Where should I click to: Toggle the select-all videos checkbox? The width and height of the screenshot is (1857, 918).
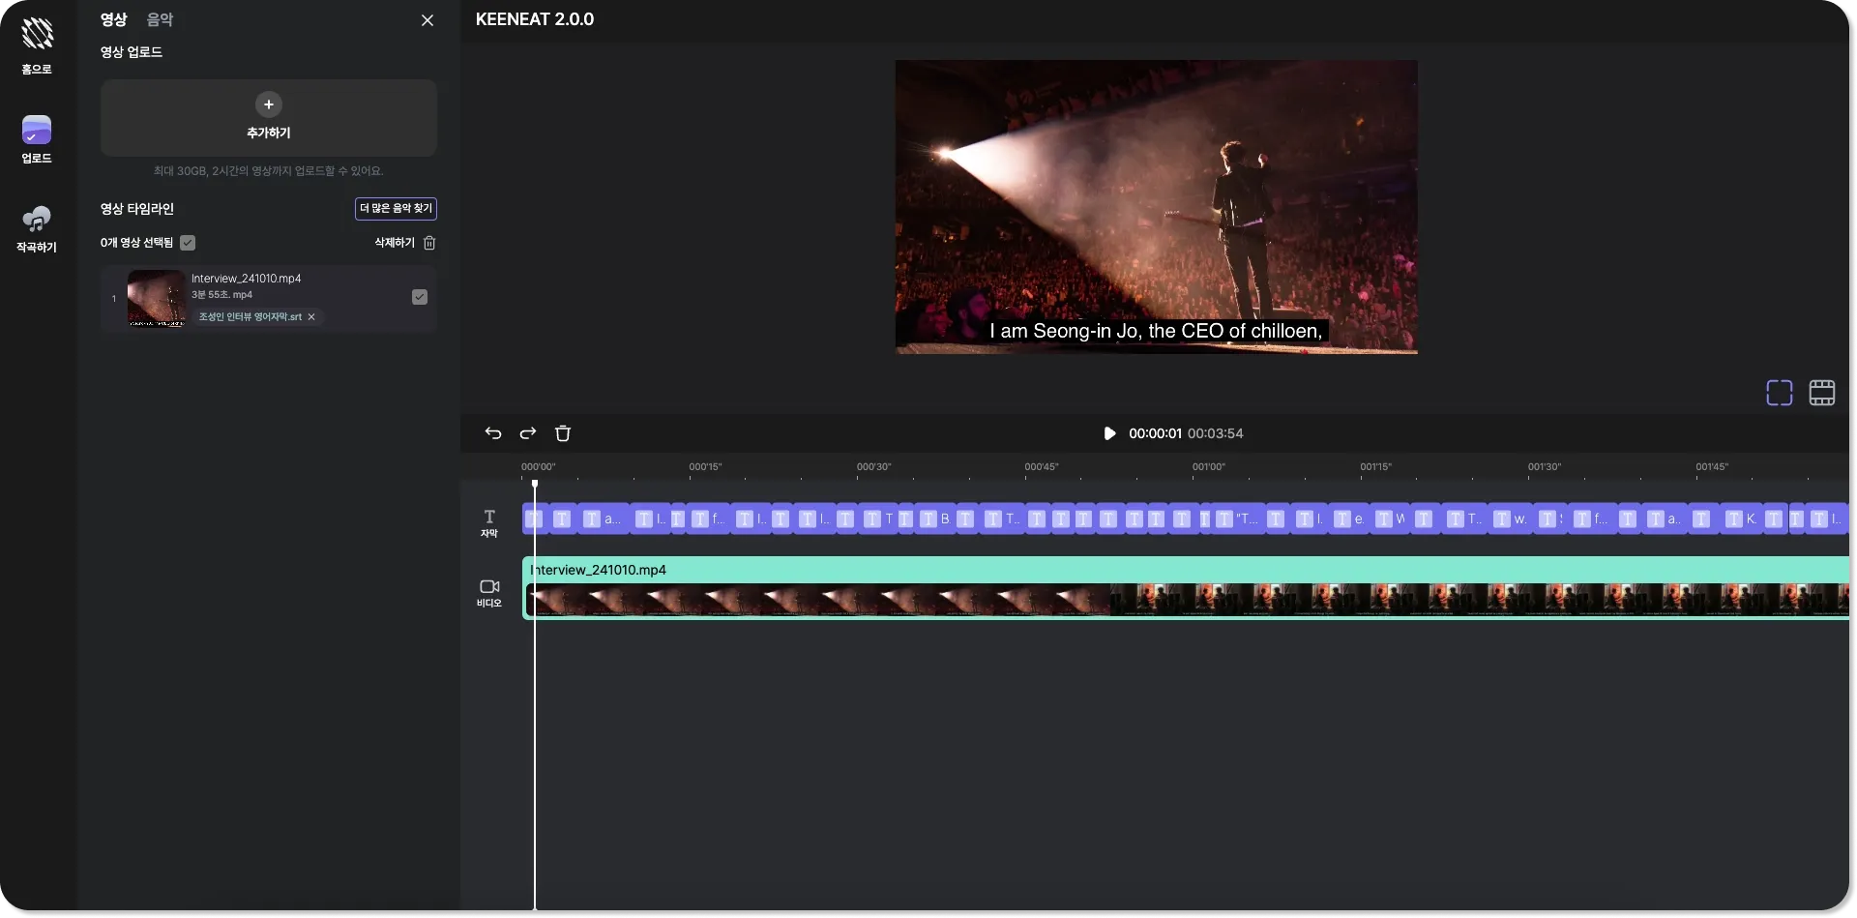[188, 243]
